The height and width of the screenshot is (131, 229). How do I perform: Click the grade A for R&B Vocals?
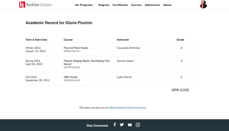[181, 77]
